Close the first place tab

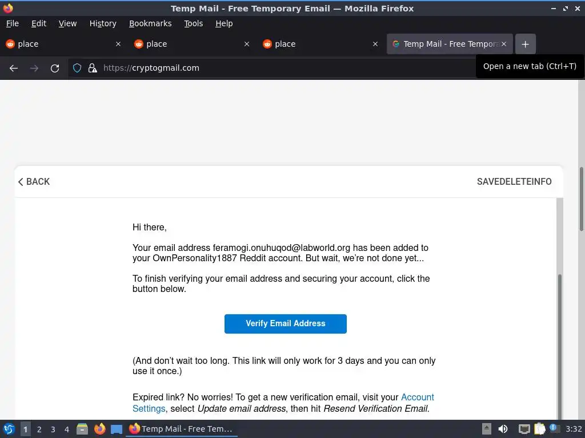pos(118,44)
